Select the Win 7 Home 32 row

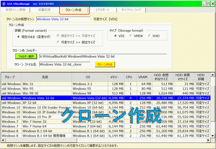point(106,121)
